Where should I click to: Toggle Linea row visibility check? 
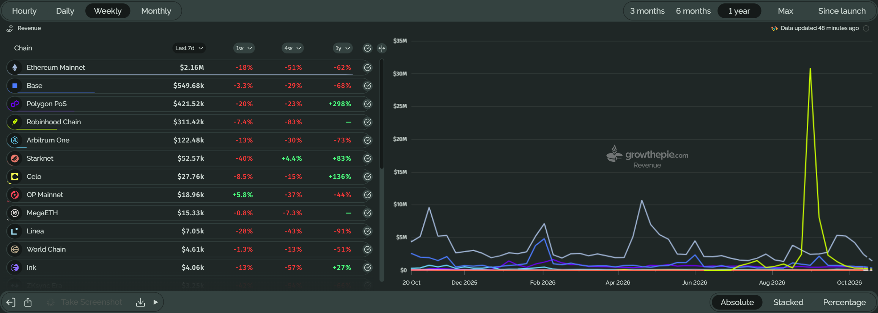click(x=367, y=231)
